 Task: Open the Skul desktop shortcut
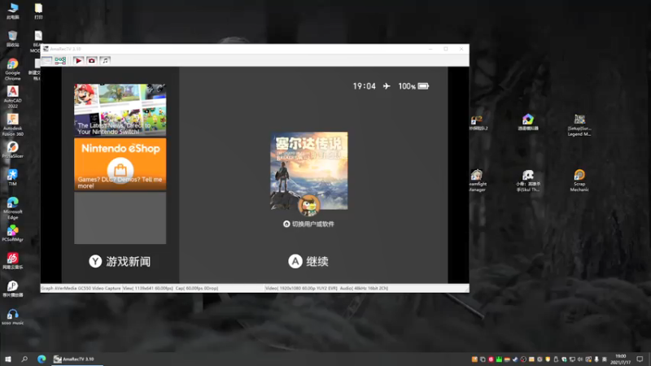click(x=528, y=181)
